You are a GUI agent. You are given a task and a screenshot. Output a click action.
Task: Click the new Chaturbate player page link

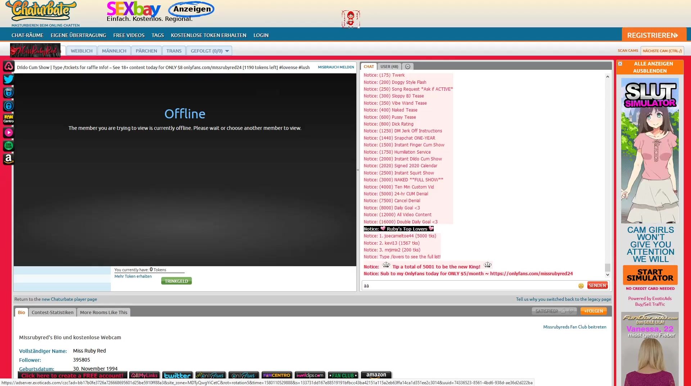point(69,299)
